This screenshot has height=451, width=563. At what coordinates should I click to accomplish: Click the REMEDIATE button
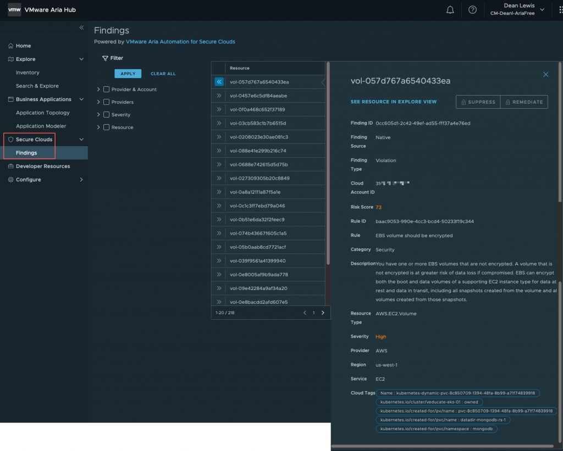pyautogui.click(x=524, y=102)
